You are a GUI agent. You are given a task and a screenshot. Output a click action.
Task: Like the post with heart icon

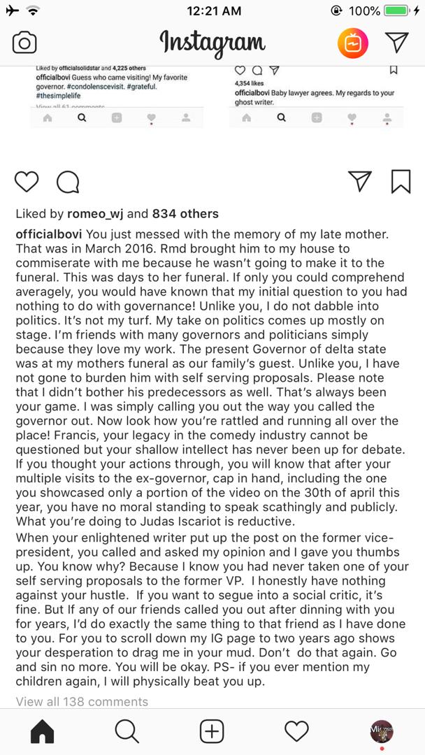pos(27,182)
